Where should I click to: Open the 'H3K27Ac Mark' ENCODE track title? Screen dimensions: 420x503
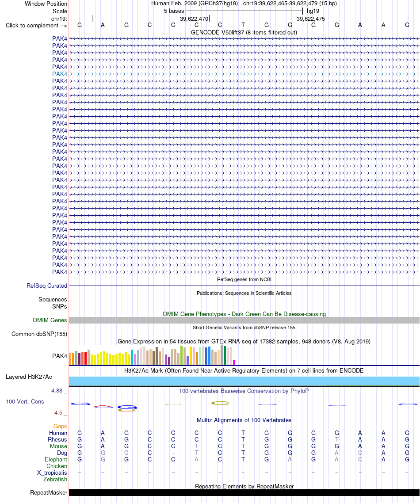244,370
